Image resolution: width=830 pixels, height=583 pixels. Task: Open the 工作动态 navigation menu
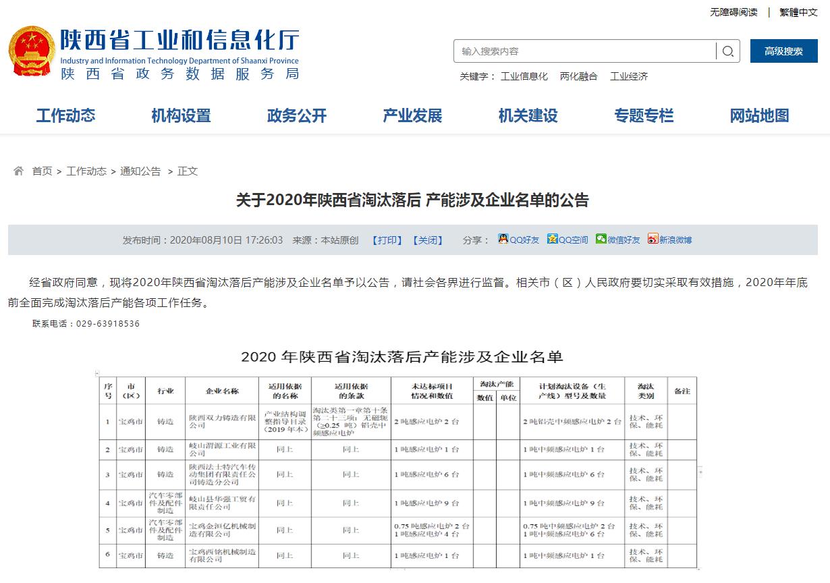click(65, 115)
